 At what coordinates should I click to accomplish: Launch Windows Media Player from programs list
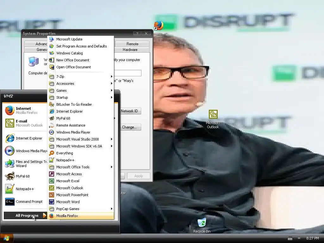point(81,132)
